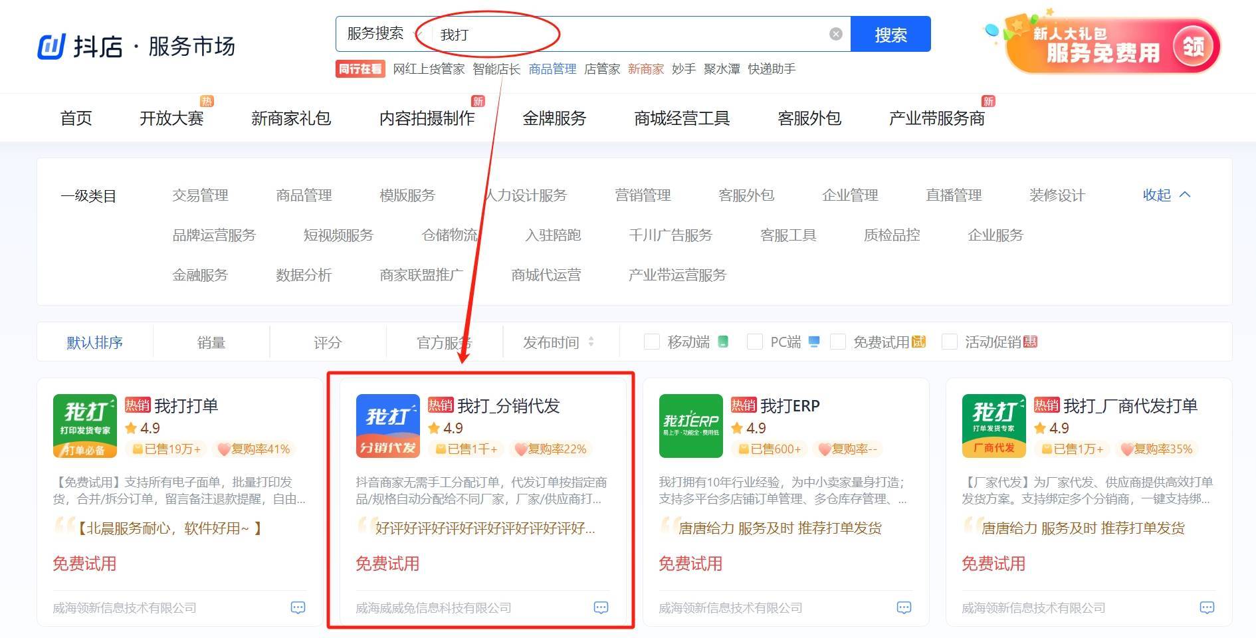Click the 我打 分销代发 app logo
This screenshot has height=638, width=1256.
click(388, 426)
